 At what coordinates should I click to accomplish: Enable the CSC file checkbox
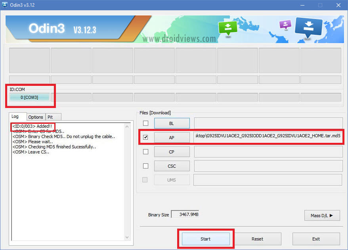[145, 166]
